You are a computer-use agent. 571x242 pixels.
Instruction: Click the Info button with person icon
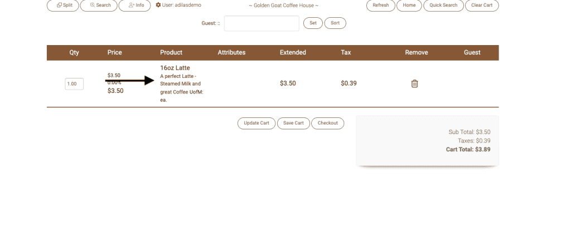point(135,6)
